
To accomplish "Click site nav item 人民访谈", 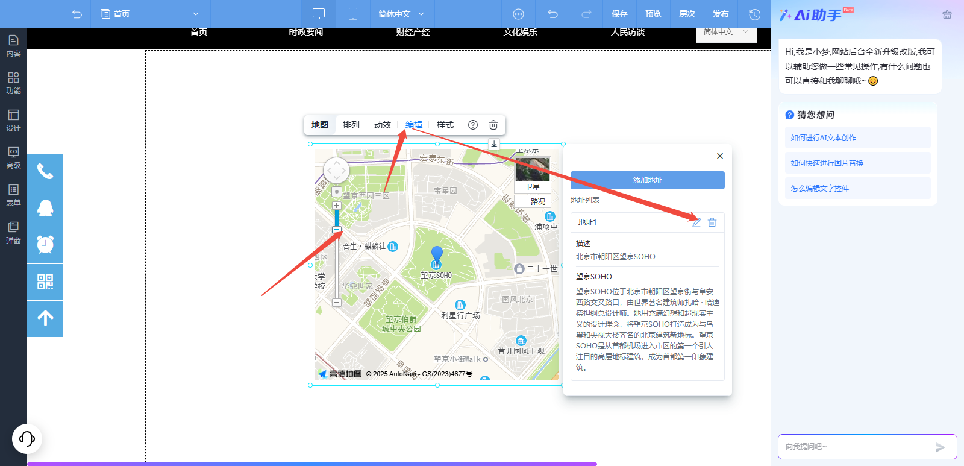I will (628, 32).
